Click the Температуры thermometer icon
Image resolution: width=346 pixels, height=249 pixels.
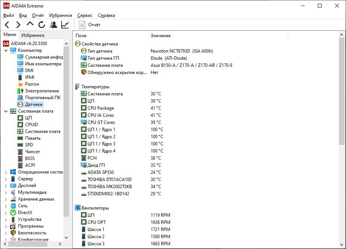tap(77, 87)
